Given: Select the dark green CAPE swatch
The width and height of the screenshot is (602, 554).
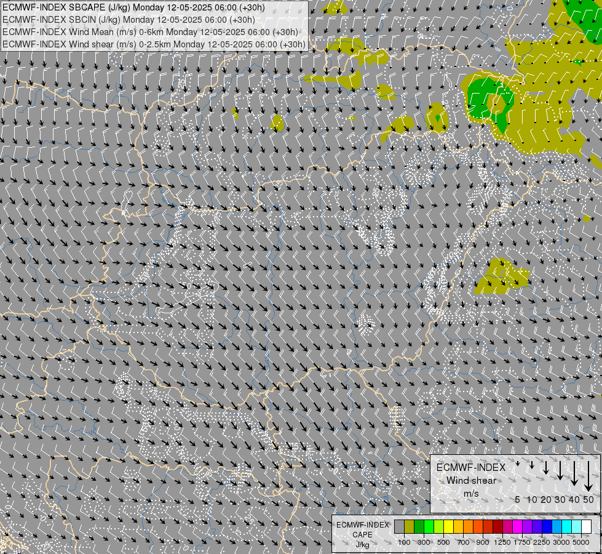Looking at the screenshot, I should [x=419, y=526].
